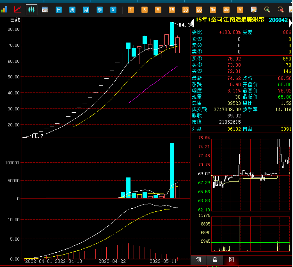The image size is (293, 267).
Task: Open the 盘 tab
Action: point(215,259)
